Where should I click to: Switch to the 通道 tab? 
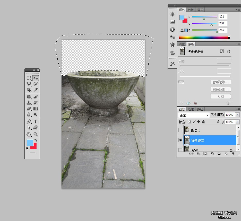click(x=191, y=109)
